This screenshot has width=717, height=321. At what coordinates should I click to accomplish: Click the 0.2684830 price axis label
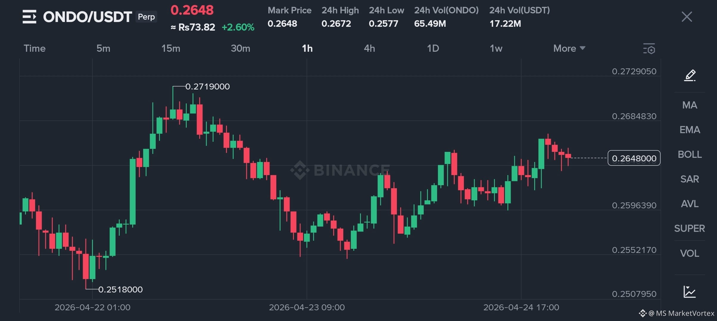pyautogui.click(x=634, y=116)
